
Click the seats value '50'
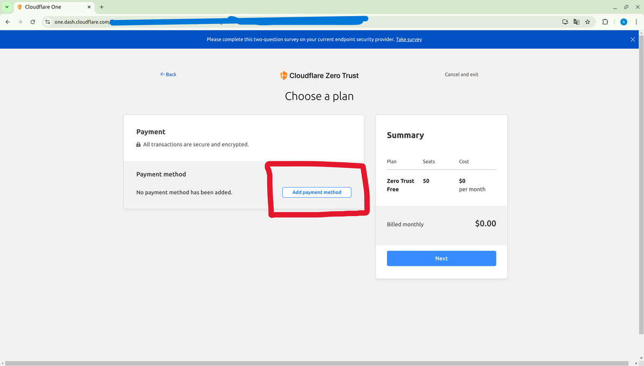click(x=426, y=181)
